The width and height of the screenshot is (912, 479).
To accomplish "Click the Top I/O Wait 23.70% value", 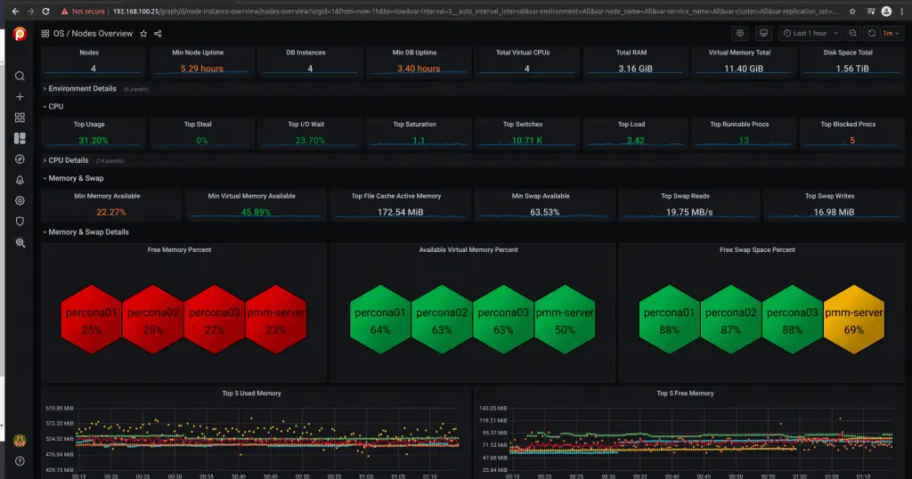I will tap(310, 141).
